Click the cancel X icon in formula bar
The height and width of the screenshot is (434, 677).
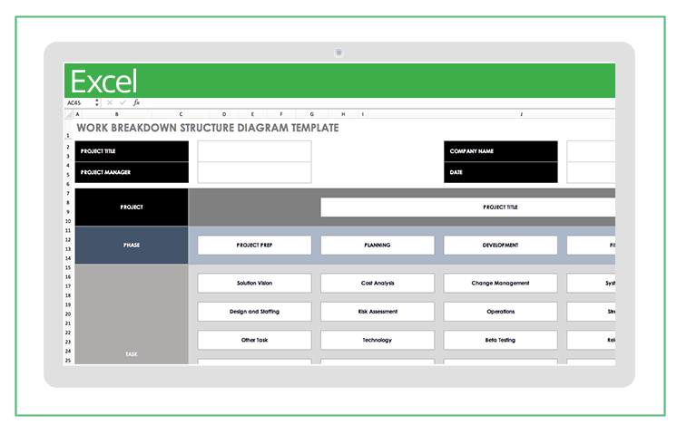pos(110,103)
